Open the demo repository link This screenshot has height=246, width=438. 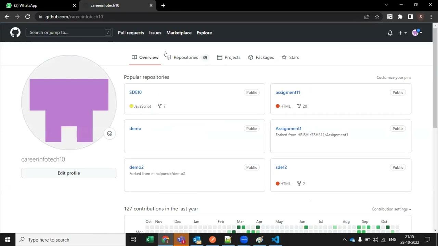135,128
